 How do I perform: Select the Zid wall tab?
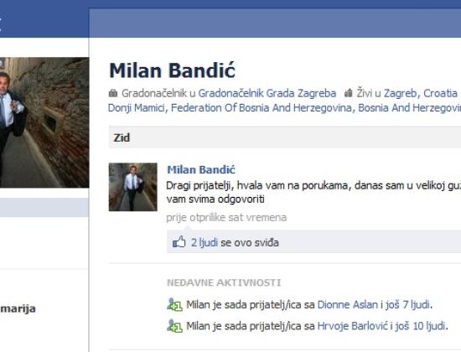pyautogui.click(x=122, y=137)
